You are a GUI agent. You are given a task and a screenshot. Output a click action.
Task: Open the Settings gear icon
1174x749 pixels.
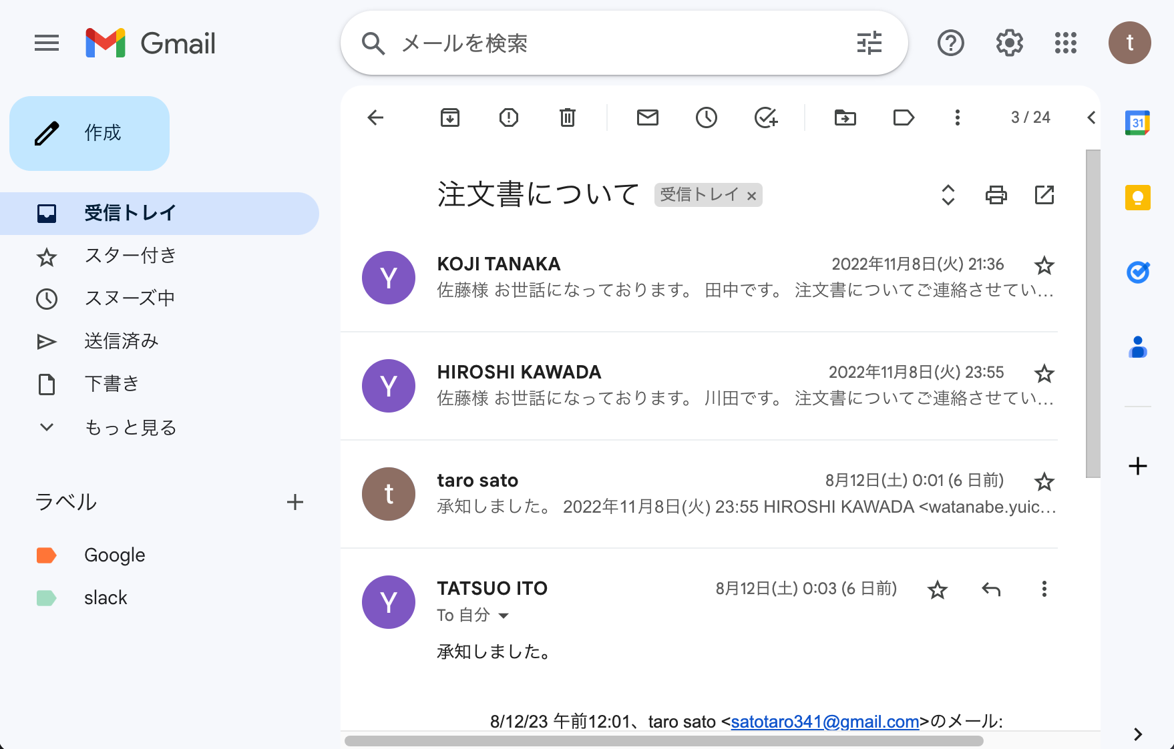[x=1009, y=43]
